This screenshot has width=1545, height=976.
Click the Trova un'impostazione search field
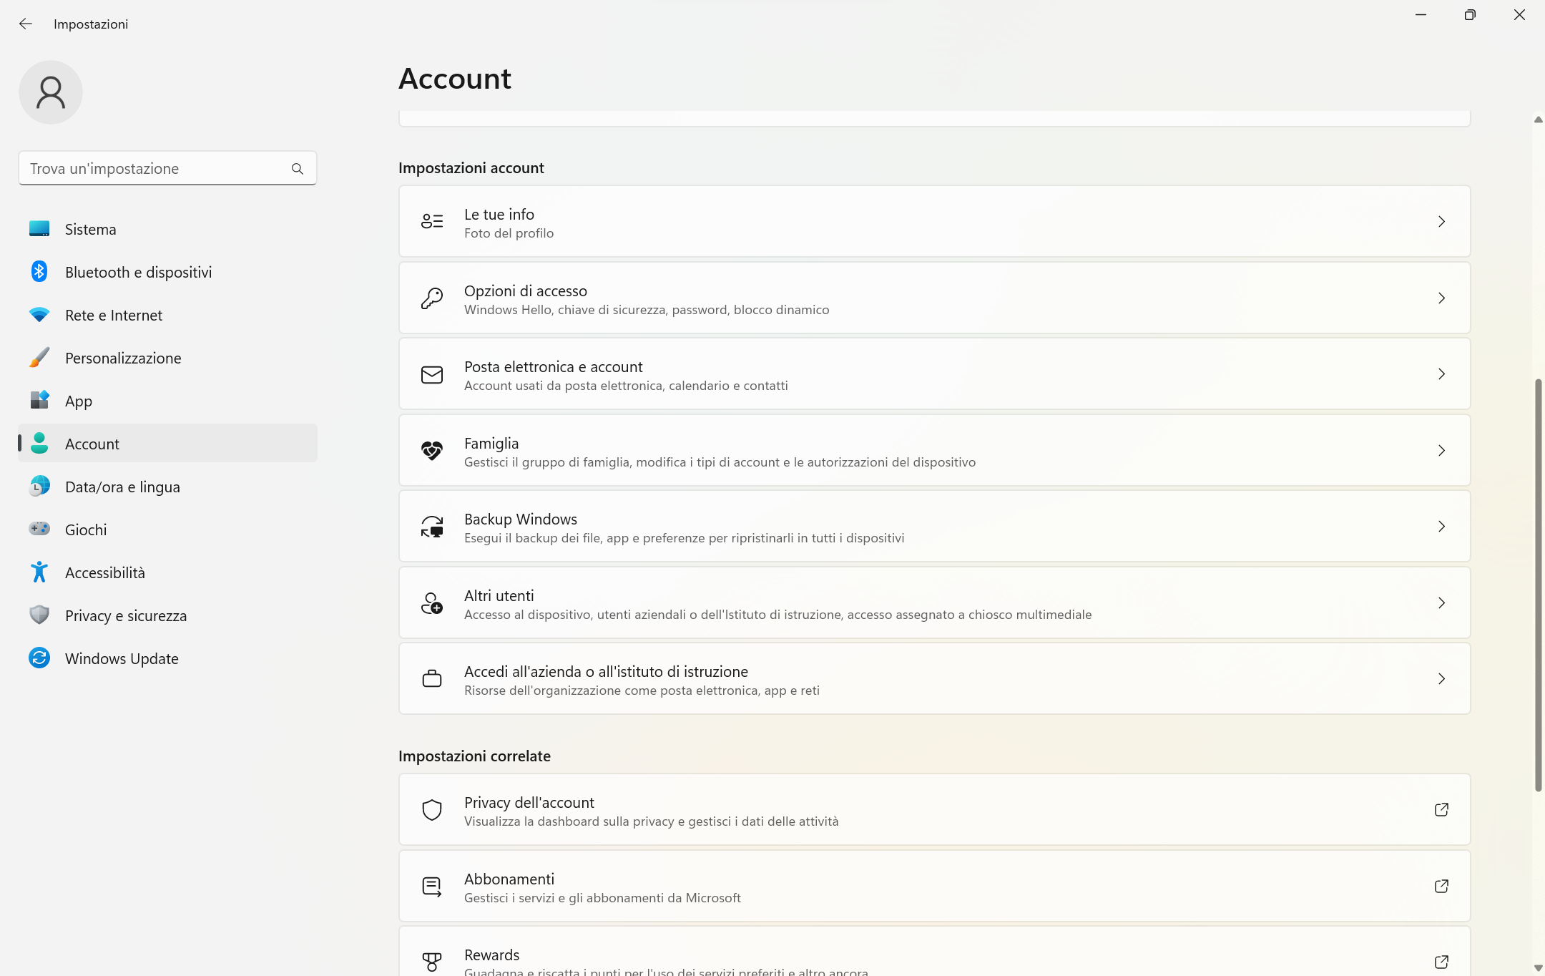154,169
